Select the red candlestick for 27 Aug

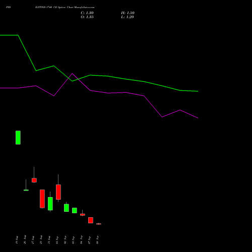coord(34,180)
